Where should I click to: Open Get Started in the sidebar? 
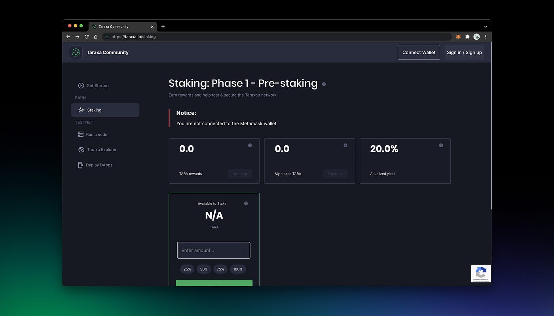[93, 86]
